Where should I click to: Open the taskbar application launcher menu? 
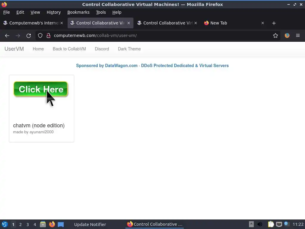pyautogui.click(x=5, y=224)
